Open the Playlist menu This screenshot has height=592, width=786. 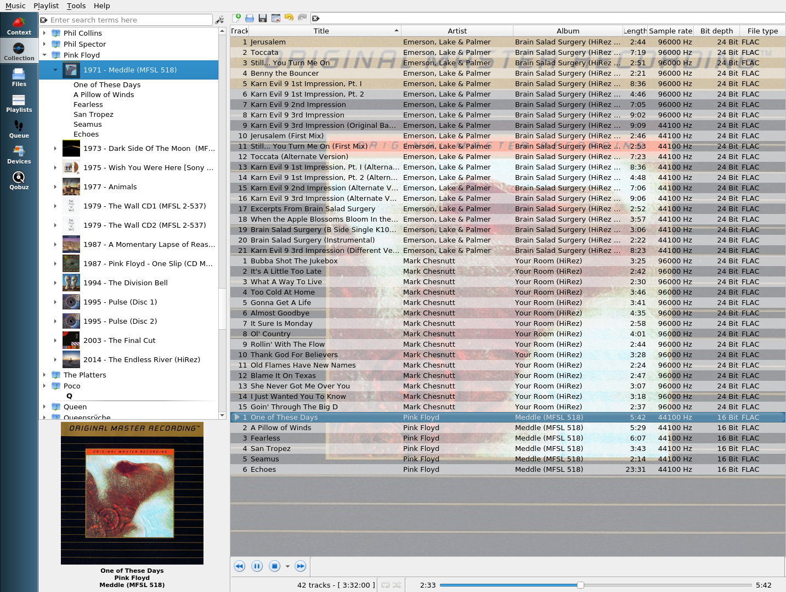click(x=46, y=5)
